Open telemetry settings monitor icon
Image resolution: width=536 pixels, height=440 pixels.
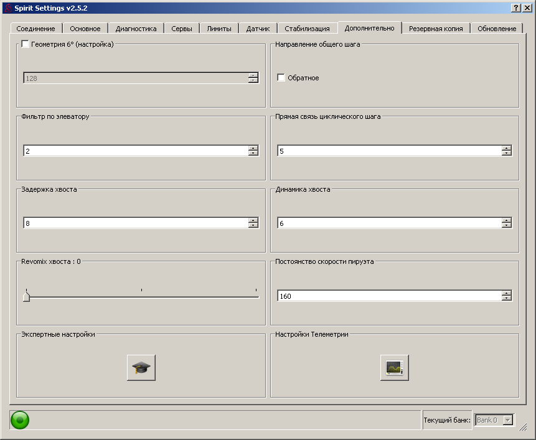(394, 368)
